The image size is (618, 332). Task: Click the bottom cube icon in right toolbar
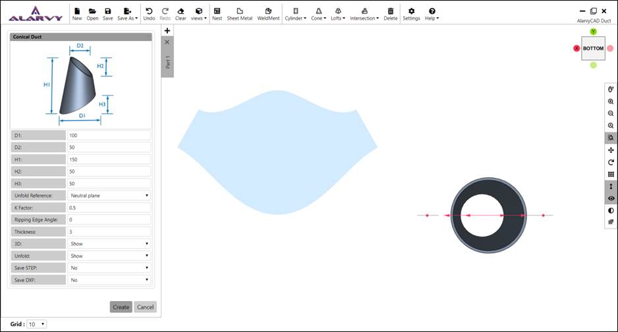(611, 222)
